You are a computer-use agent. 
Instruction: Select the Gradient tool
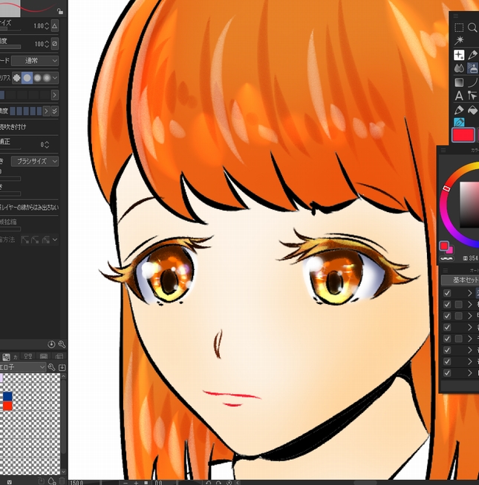[x=459, y=82]
